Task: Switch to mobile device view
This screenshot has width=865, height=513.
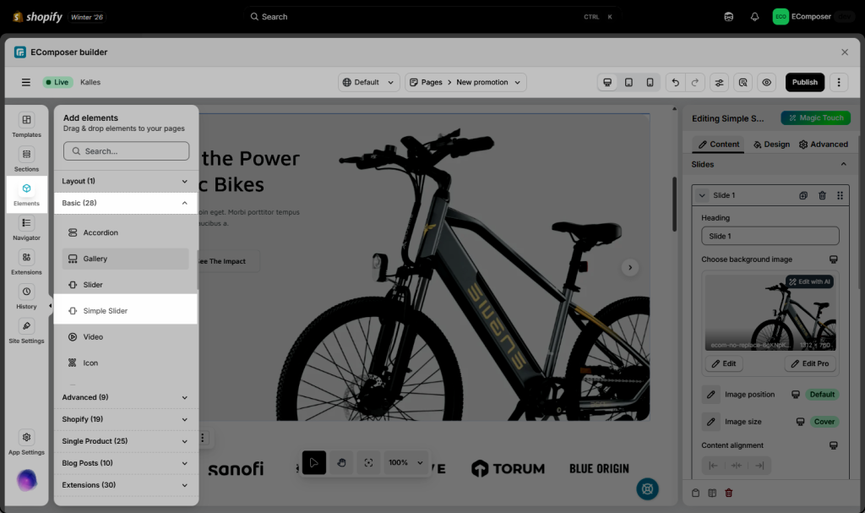Action: [x=650, y=82]
